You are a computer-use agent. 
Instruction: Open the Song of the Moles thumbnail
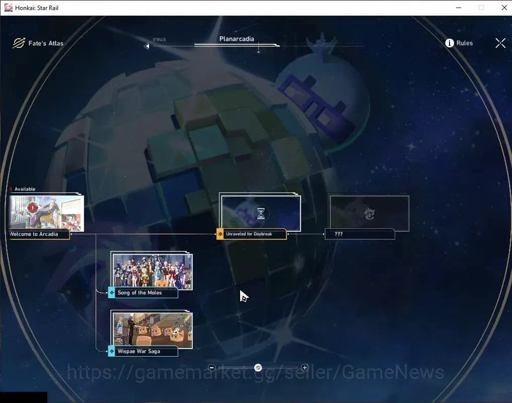pyautogui.click(x=153, y=272)
